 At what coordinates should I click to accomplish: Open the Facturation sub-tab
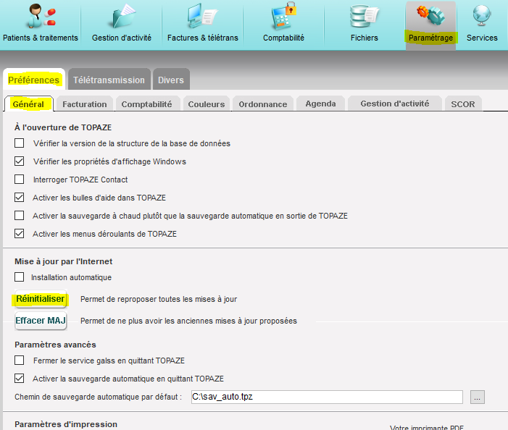[85, 104]
